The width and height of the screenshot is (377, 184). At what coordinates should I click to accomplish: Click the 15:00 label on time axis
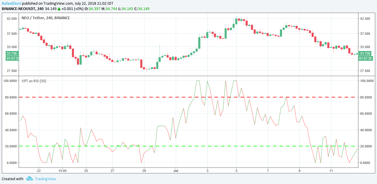[62, 170]
